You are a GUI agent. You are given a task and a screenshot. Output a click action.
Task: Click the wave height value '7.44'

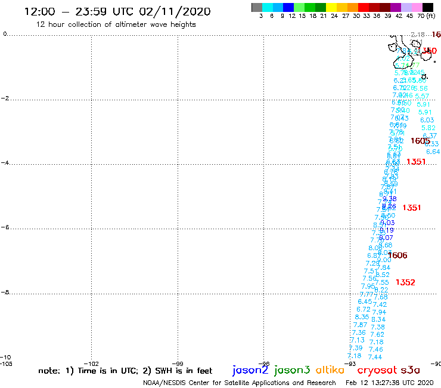pyautogui.click(x=375, y=357)
